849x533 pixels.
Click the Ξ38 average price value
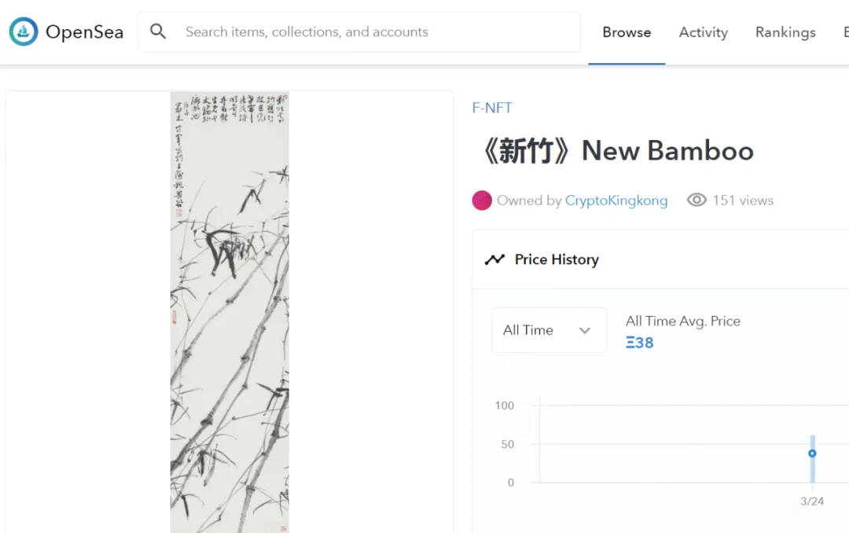(640, 343)
